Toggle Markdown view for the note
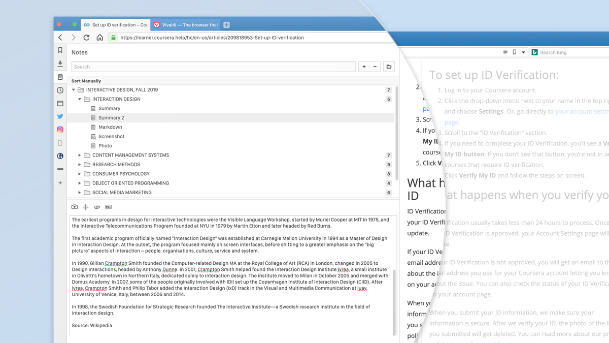 point(108,207)
